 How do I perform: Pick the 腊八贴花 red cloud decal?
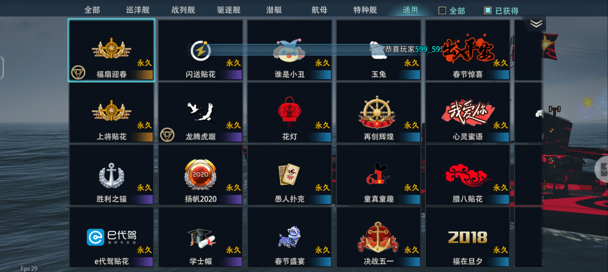468,175
